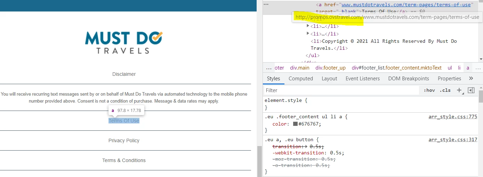Select the Copyright 2021 li element line
Viewport: 483px width, 177px height.
[384, 45]
